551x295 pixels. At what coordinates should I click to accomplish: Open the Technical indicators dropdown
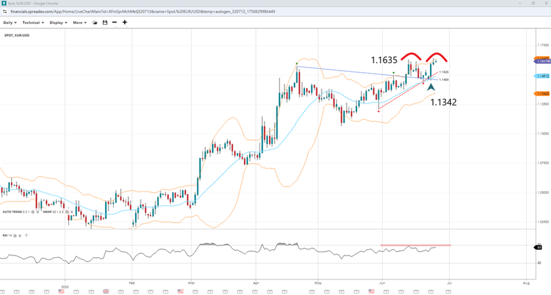pos(33,22)
